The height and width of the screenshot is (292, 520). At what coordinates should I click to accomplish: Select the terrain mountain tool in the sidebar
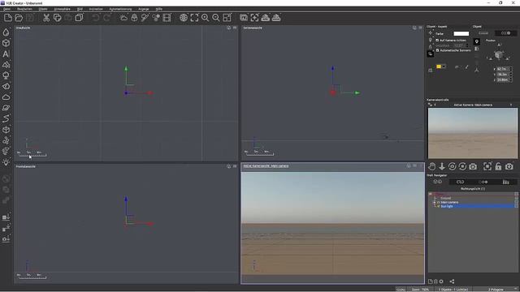pos(6,65)
